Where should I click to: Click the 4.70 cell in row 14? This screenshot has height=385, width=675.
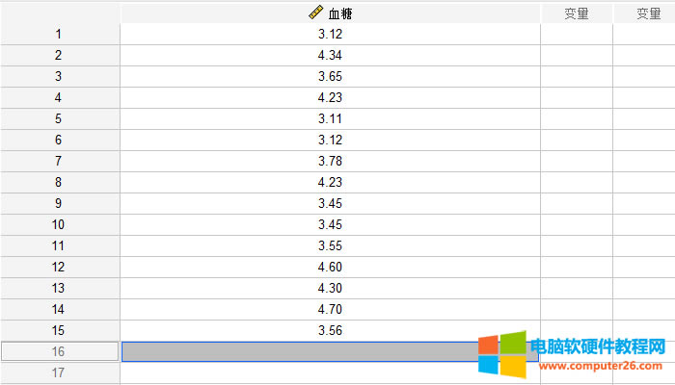(x=330, y=309)
